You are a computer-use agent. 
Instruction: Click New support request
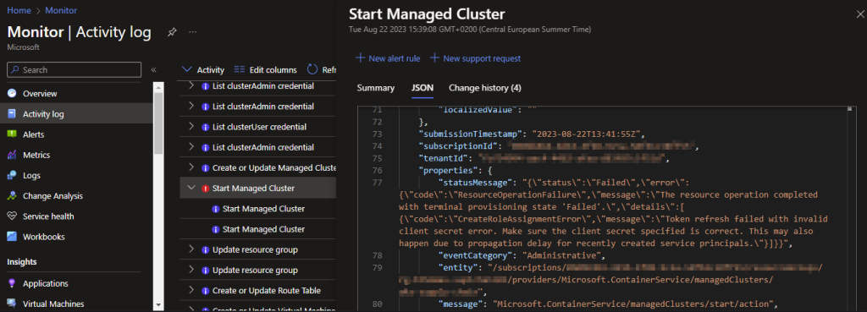(476, 58)
